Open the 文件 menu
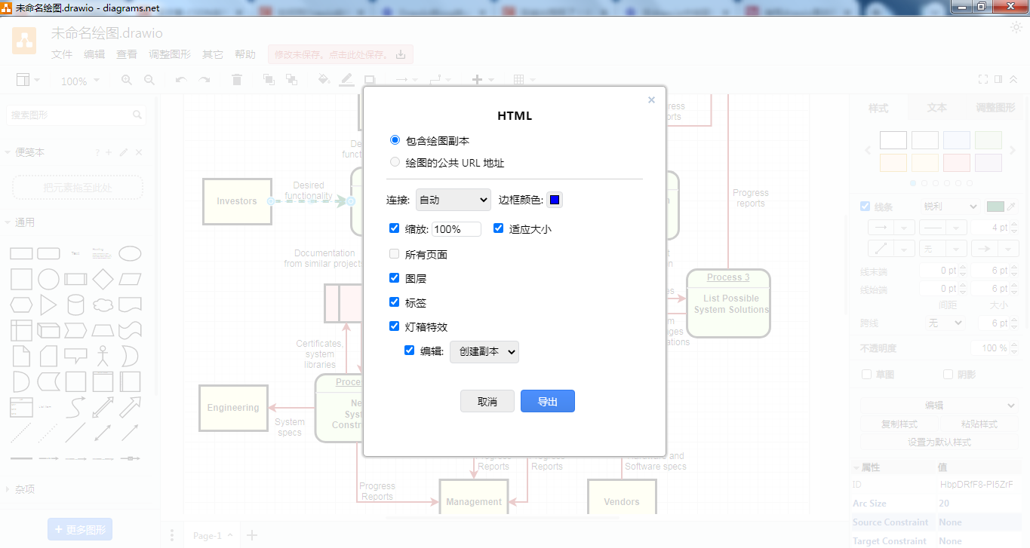 pos(61,54)
